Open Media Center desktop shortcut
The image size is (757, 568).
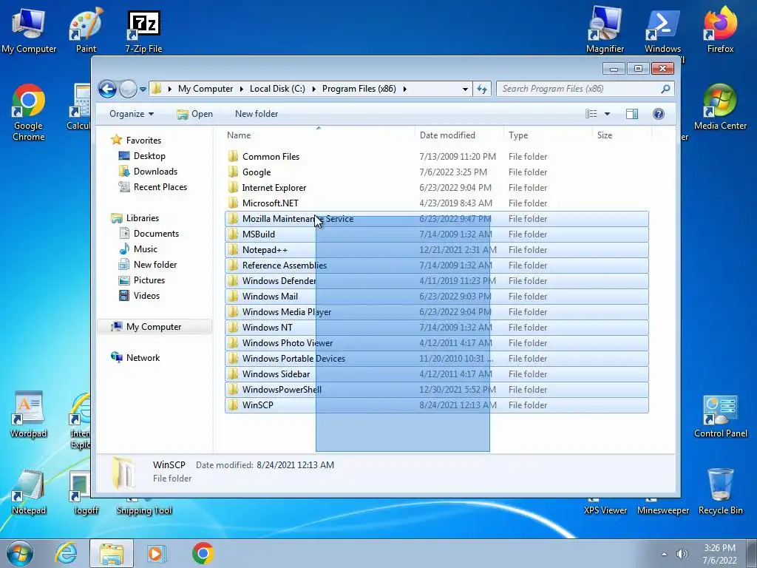[720, 107]
